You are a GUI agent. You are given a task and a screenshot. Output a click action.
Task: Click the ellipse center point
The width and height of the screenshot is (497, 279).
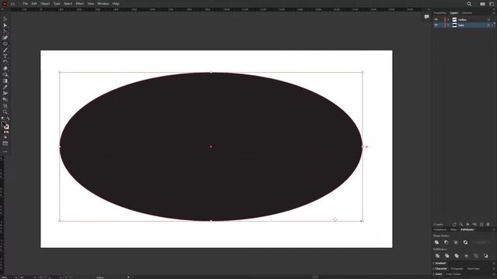click(210, 146)
